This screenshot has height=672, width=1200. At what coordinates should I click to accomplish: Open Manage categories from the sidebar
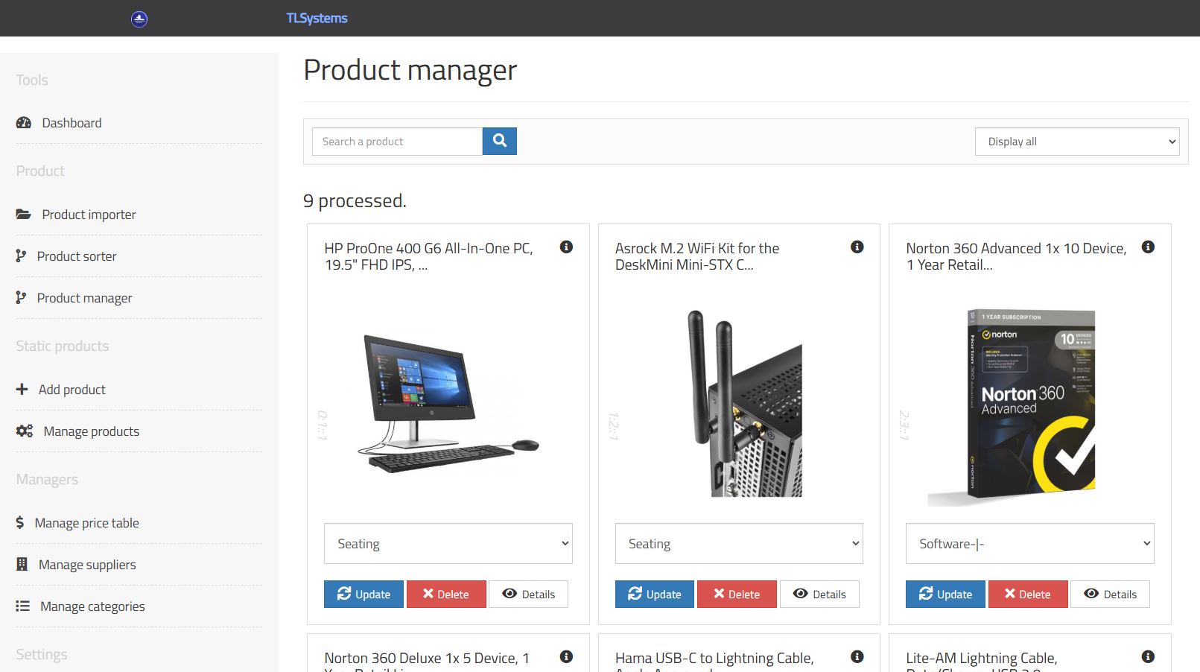pyautogui.click(x=92, y=606)
